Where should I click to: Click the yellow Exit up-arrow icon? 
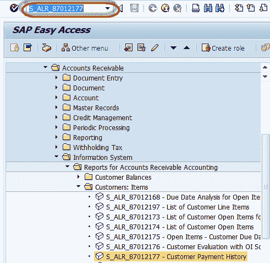165,8
